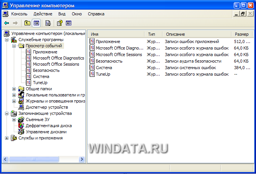
Task: Collapse the Запоминающие устройства node
Action: (x=7, y=113)
